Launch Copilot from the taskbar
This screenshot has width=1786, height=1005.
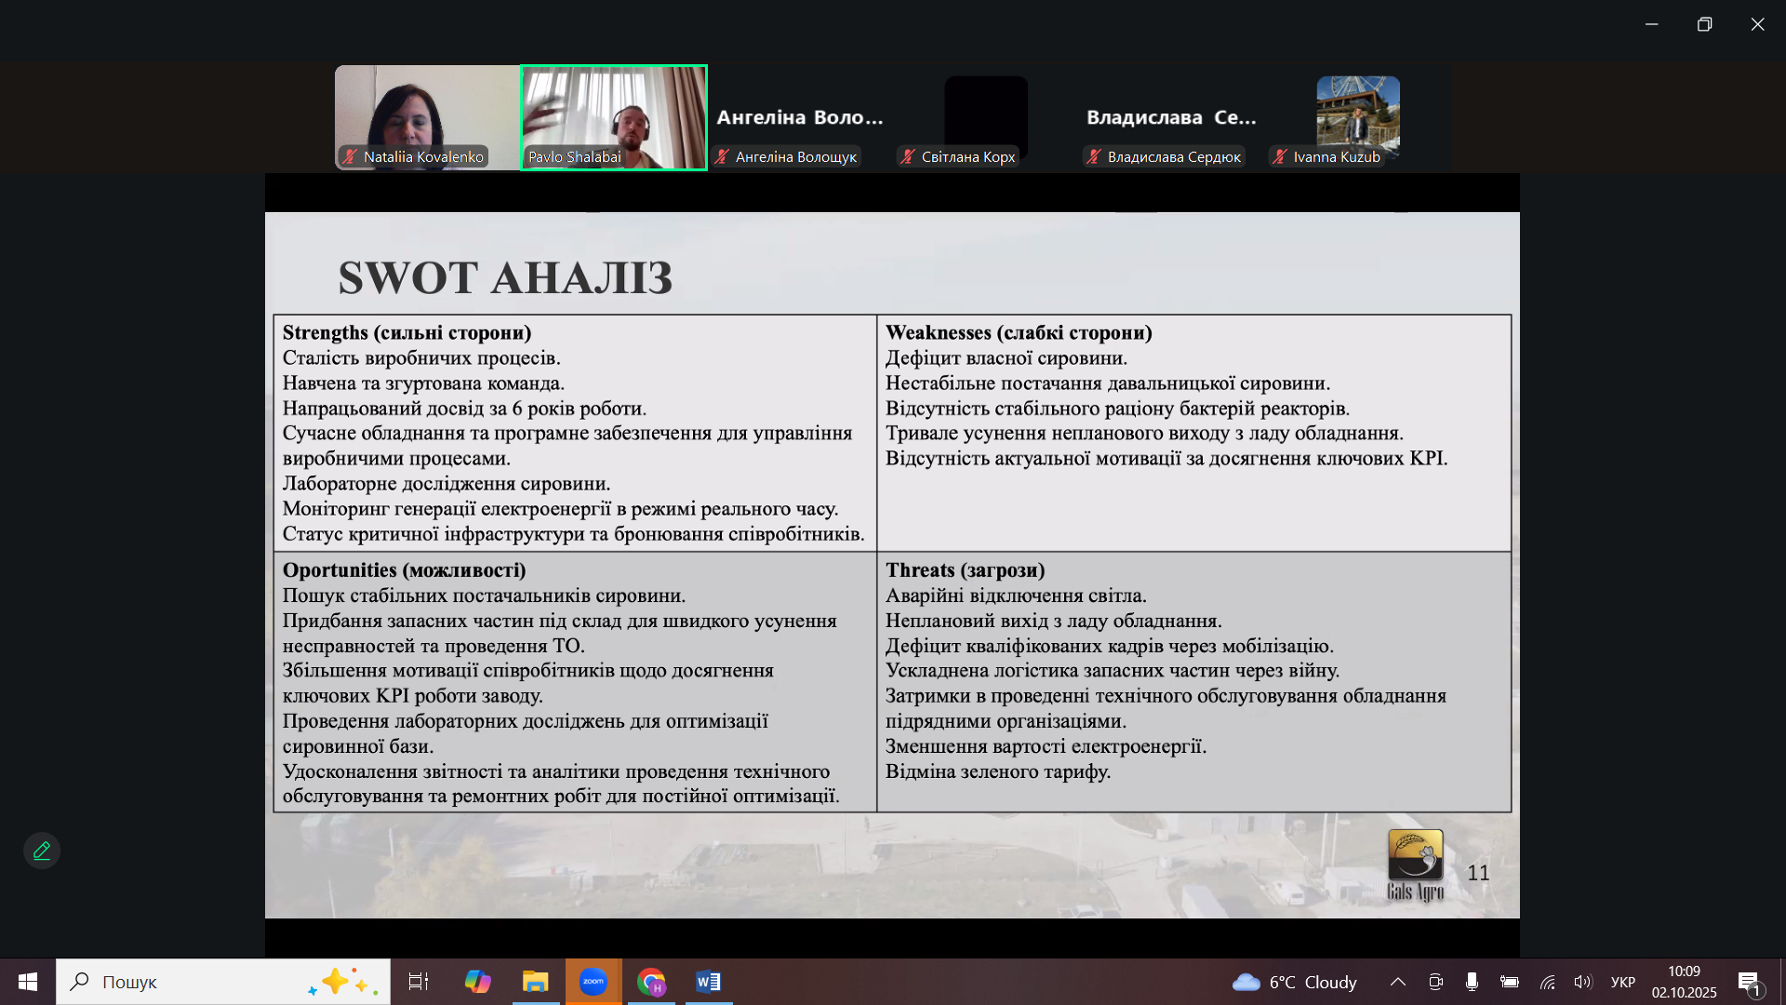477,982
